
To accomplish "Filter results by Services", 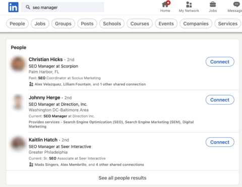I will (x=228, y=24).
